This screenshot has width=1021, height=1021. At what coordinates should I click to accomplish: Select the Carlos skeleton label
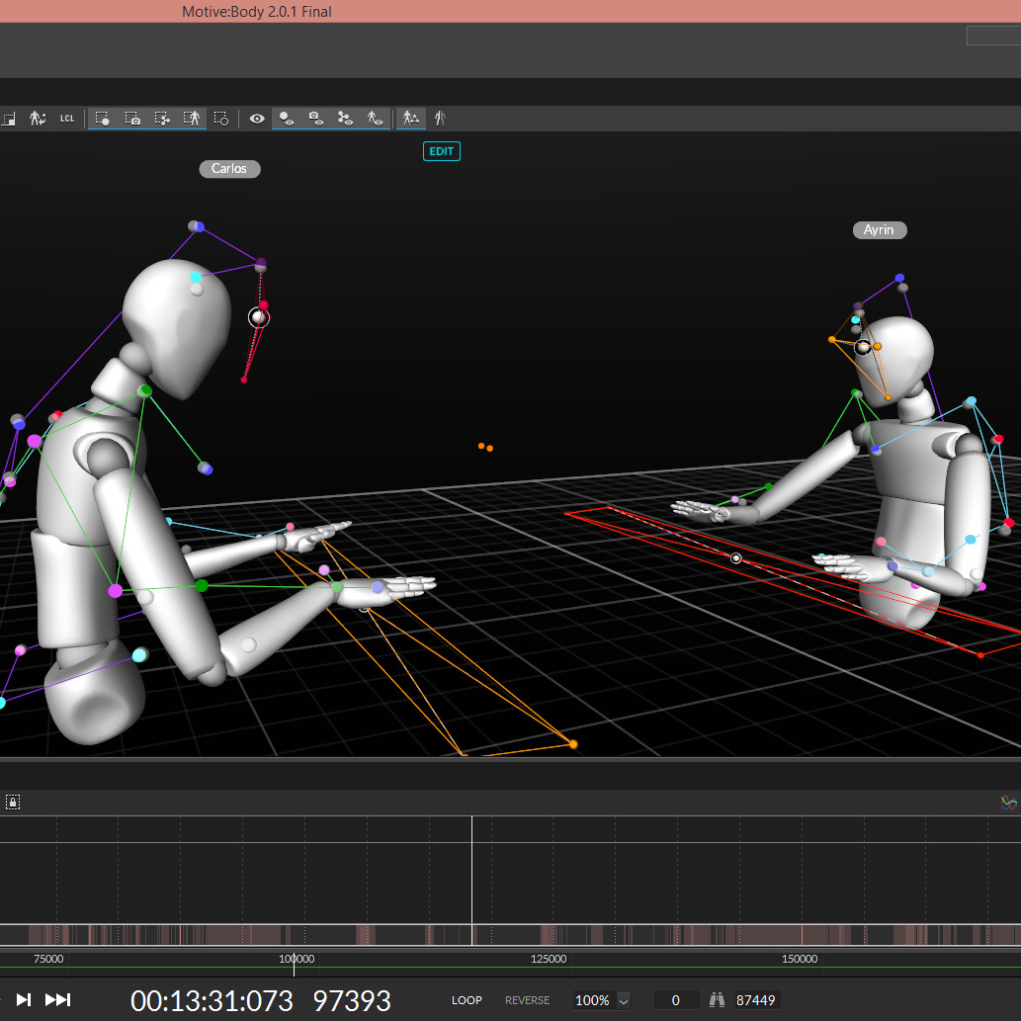pos(229,169)
